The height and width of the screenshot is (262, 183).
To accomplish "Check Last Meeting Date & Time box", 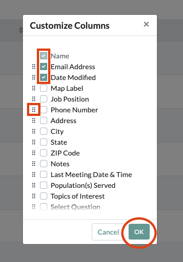I will (44, 174).
